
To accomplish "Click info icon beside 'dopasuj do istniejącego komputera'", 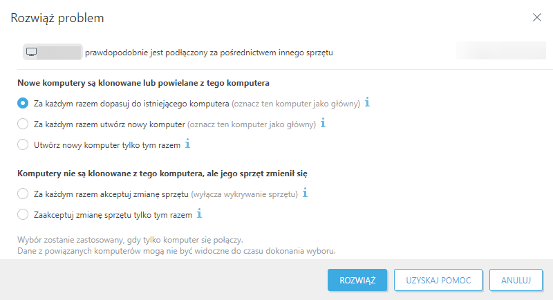I will pos(367,103).
